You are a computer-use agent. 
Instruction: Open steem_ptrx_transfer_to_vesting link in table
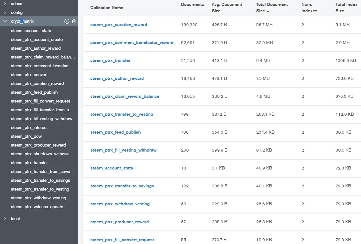(x=121, y=114)
